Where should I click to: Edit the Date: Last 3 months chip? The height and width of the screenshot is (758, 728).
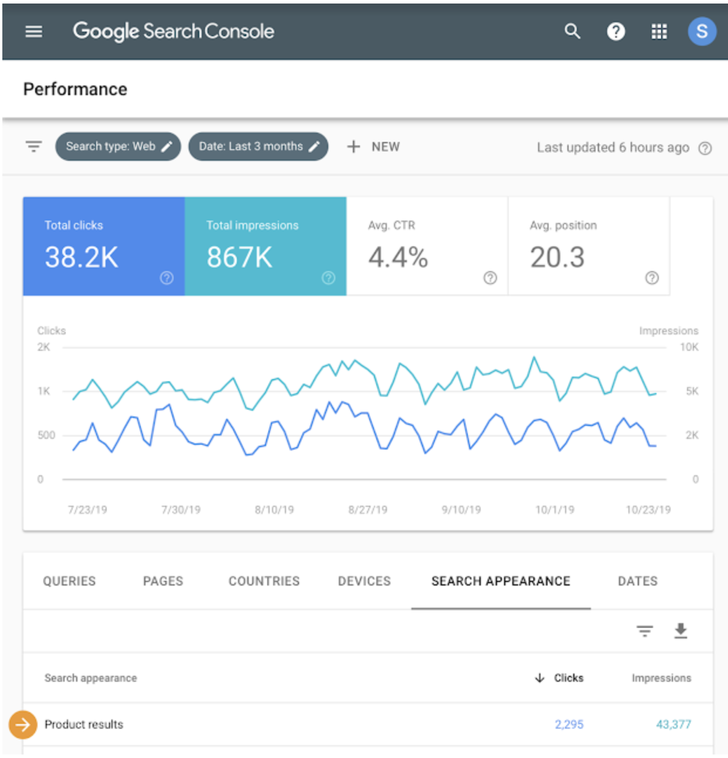[x=258, y=147]
